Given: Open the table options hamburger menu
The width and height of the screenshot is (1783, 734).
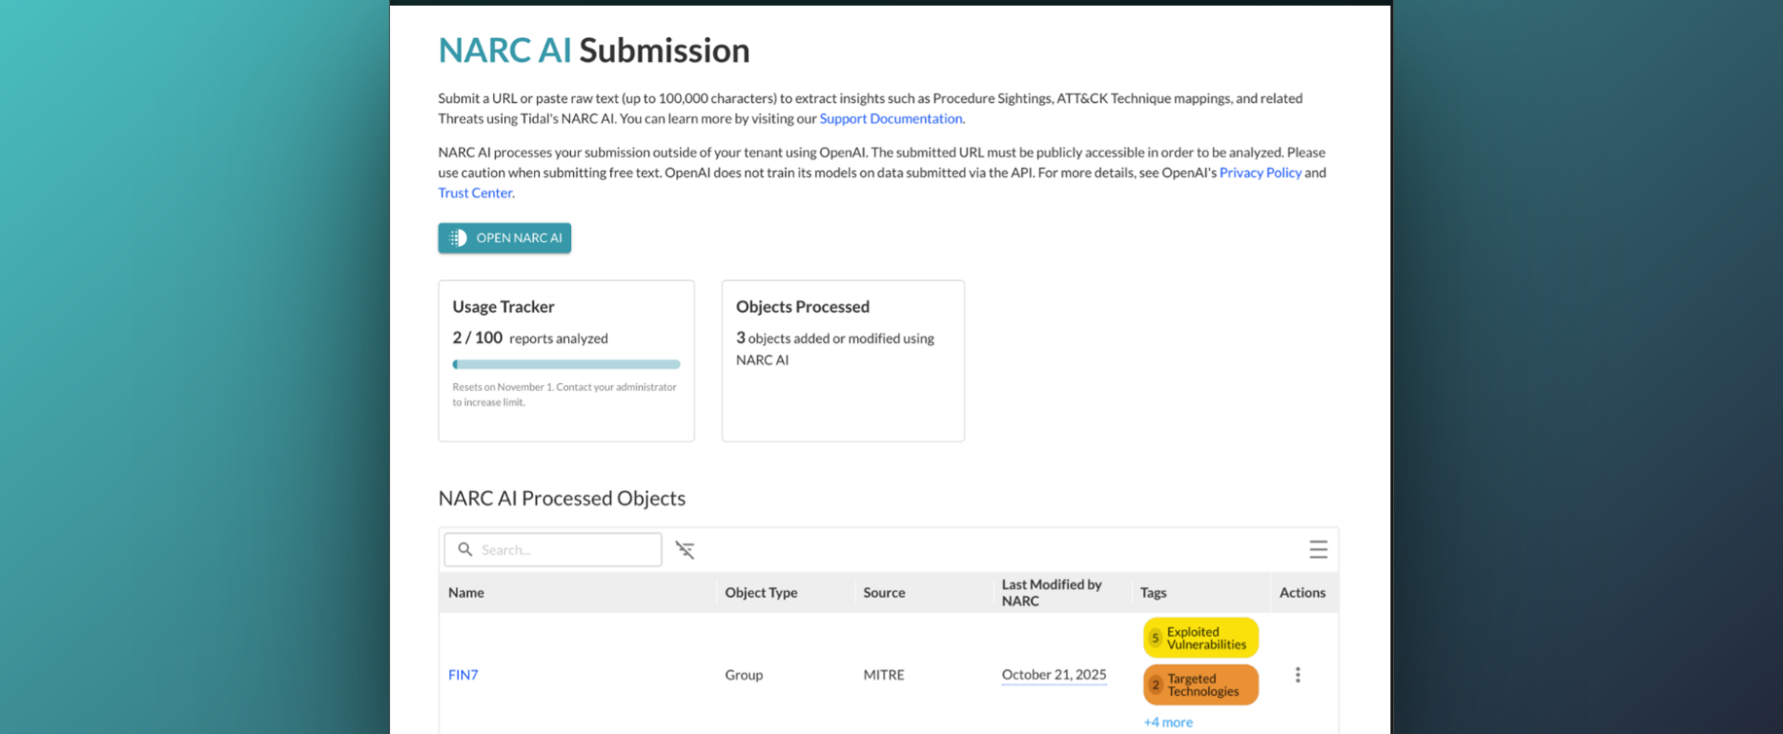Looking at the screenshot, I should coord(1318,550).
